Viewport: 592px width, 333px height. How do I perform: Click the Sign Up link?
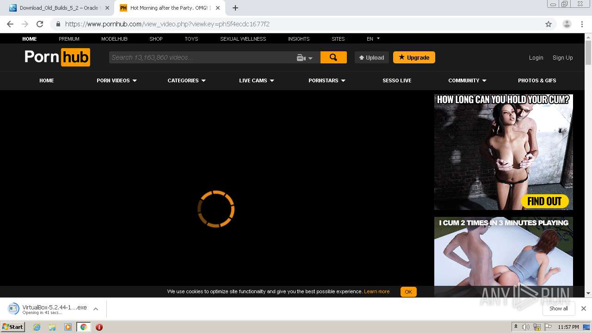coord(562,58)
